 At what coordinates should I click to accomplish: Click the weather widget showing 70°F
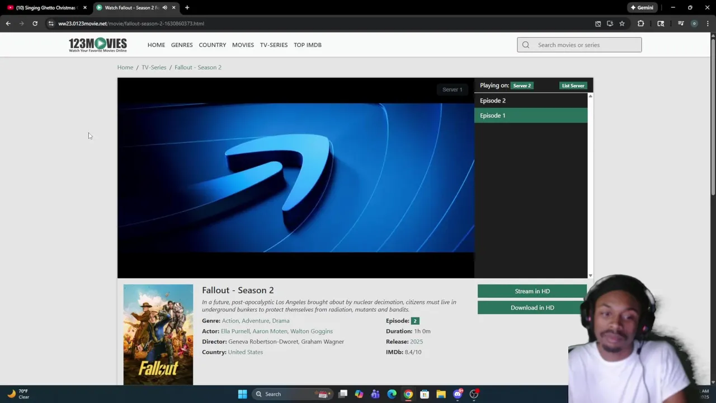click(x=18, y=394)
